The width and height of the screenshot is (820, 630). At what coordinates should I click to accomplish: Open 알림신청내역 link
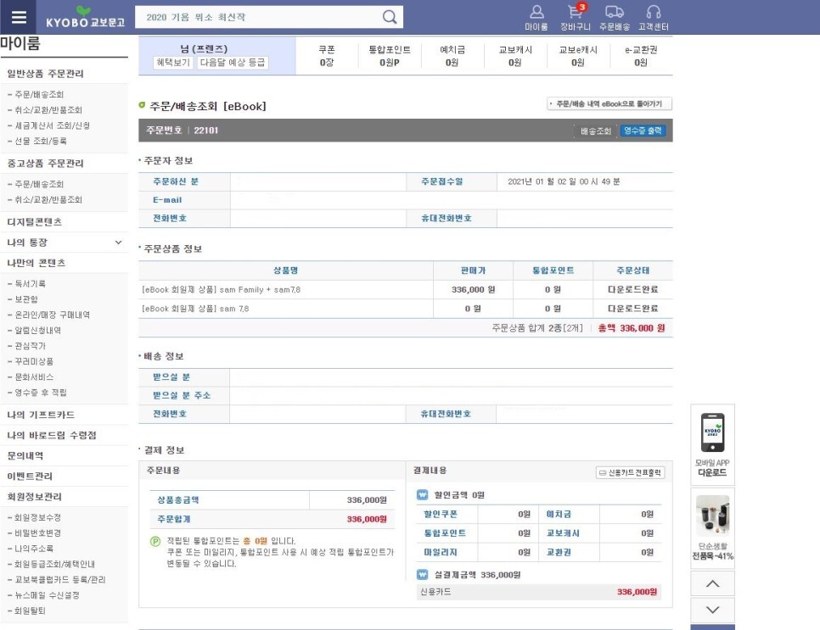(x=37, y=331)
